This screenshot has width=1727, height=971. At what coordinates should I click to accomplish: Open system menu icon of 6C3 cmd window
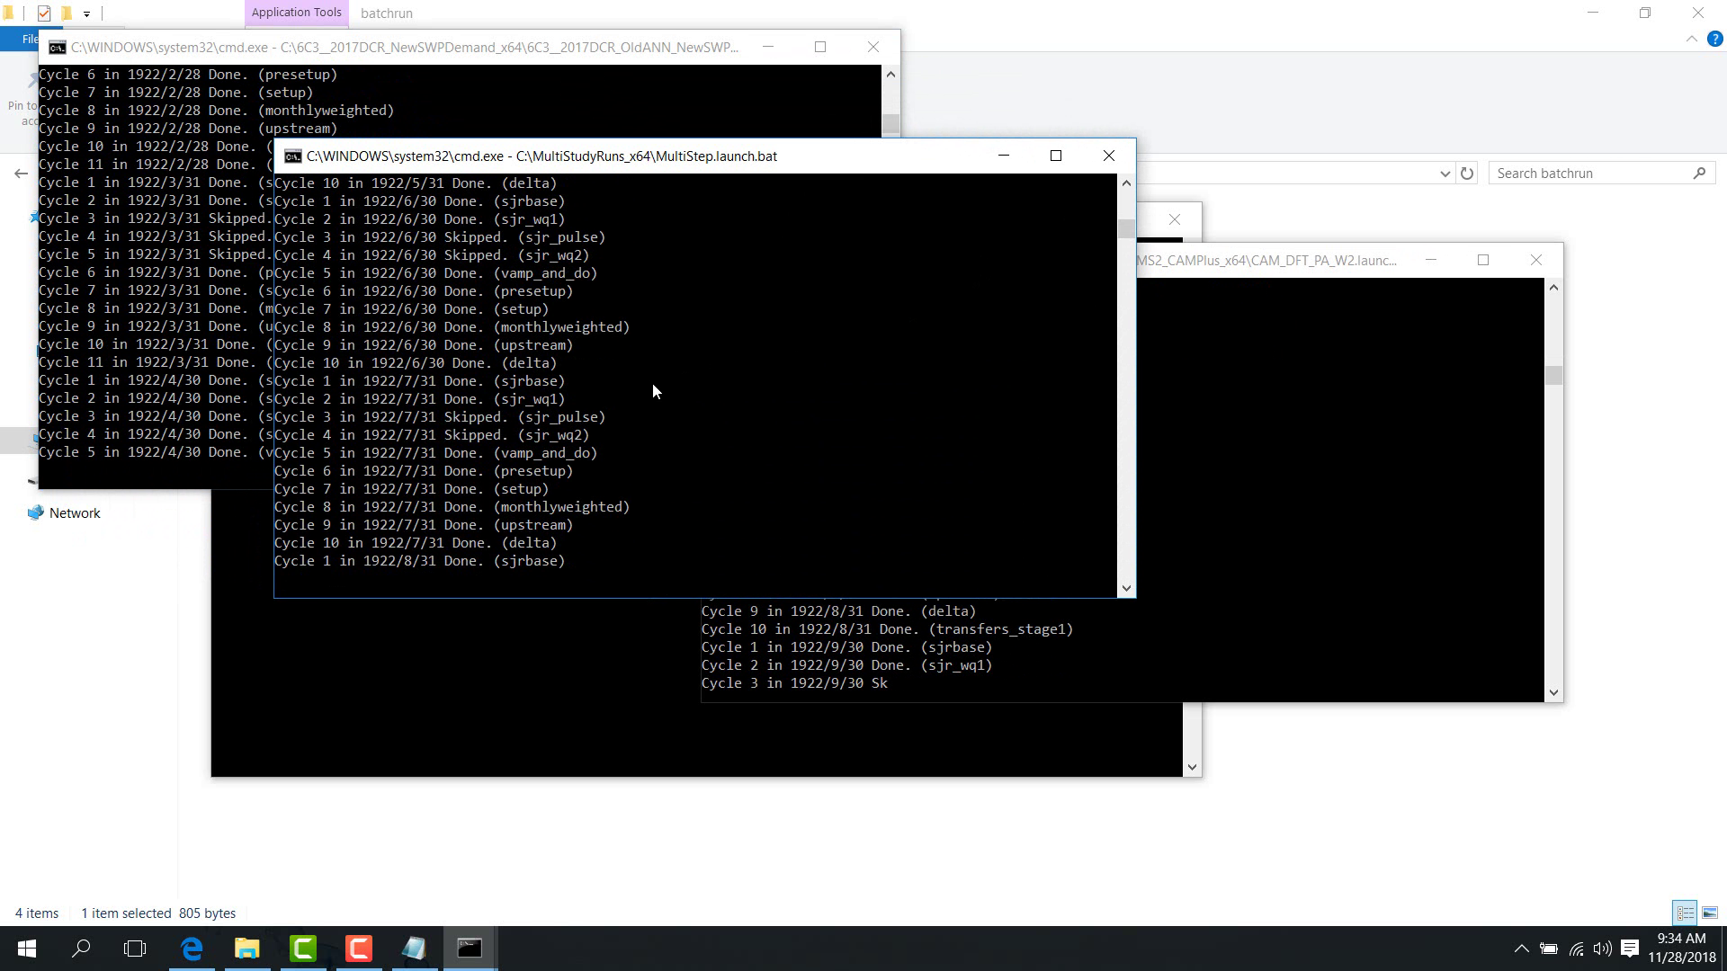coord(57,48)
